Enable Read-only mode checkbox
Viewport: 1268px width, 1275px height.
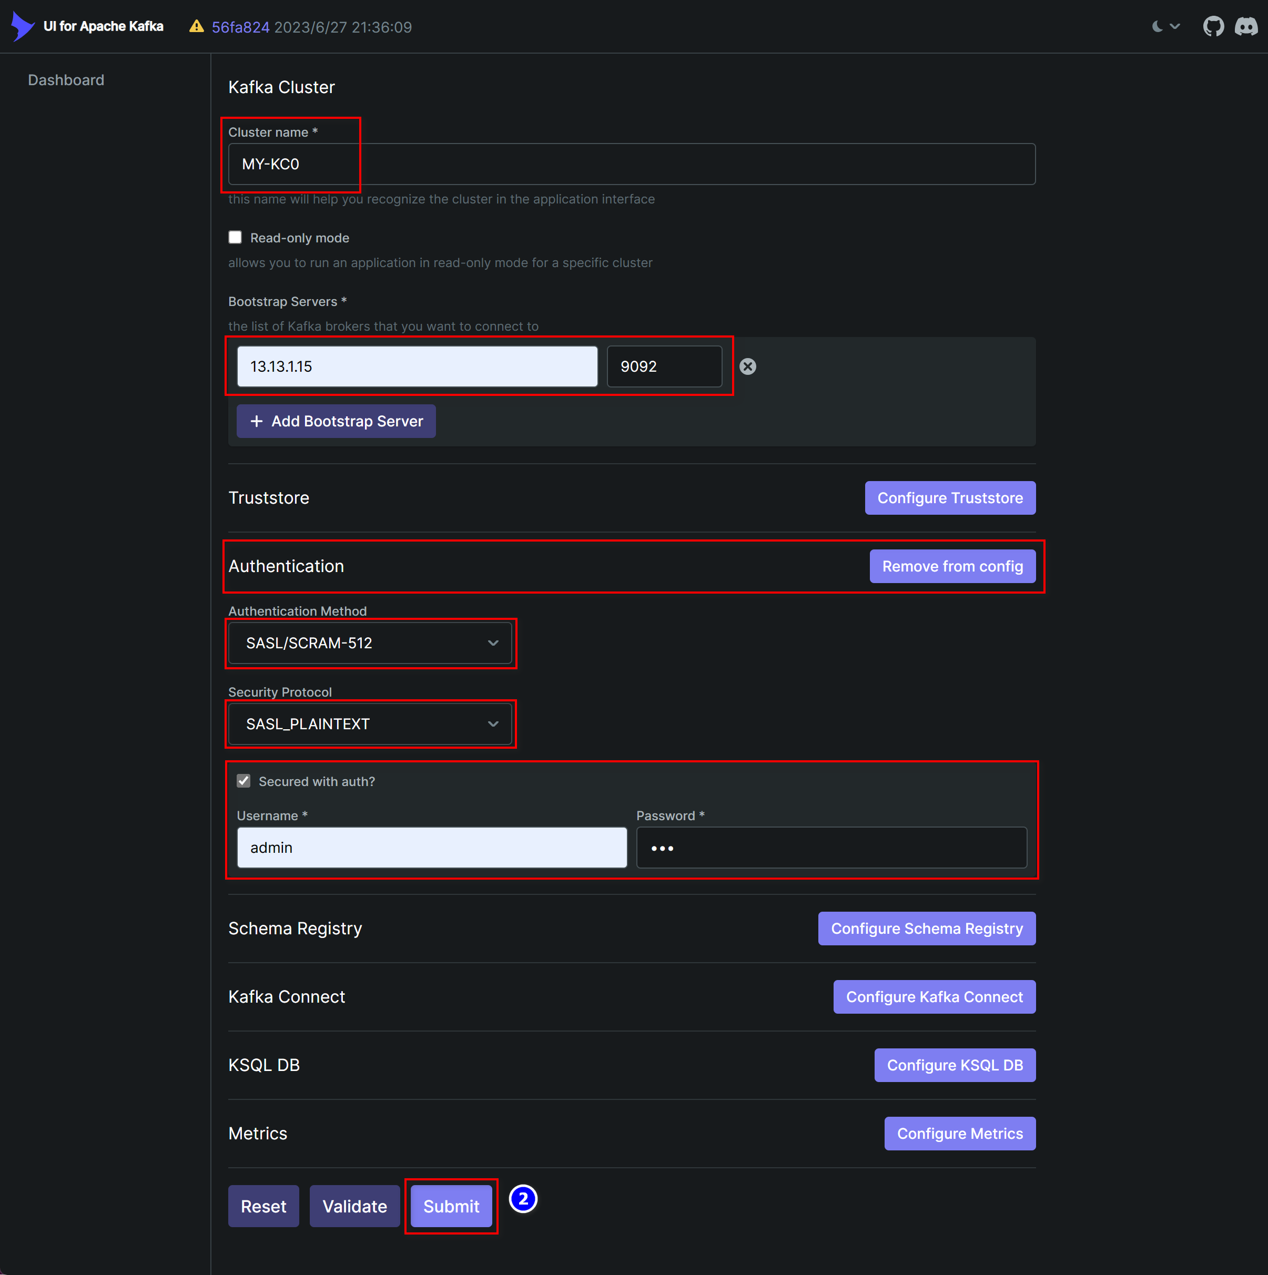pos(235,238)
